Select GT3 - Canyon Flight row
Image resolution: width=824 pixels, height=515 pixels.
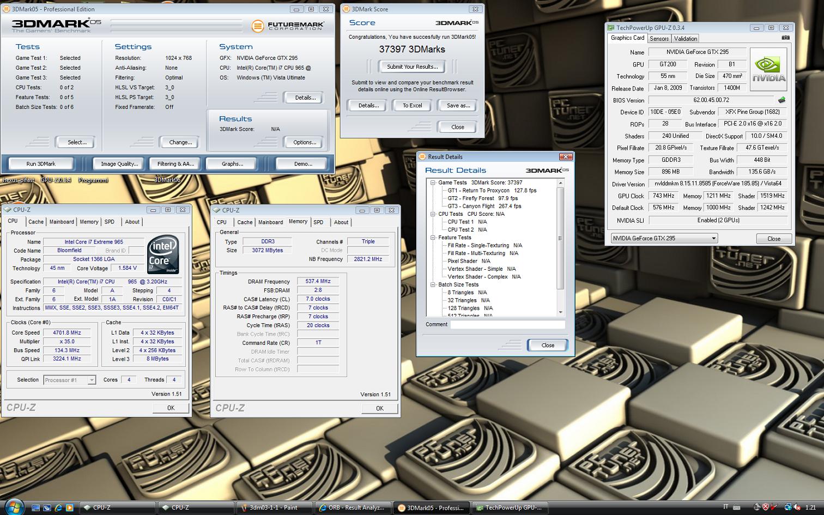pyautogui.click(x=484, y=206)
